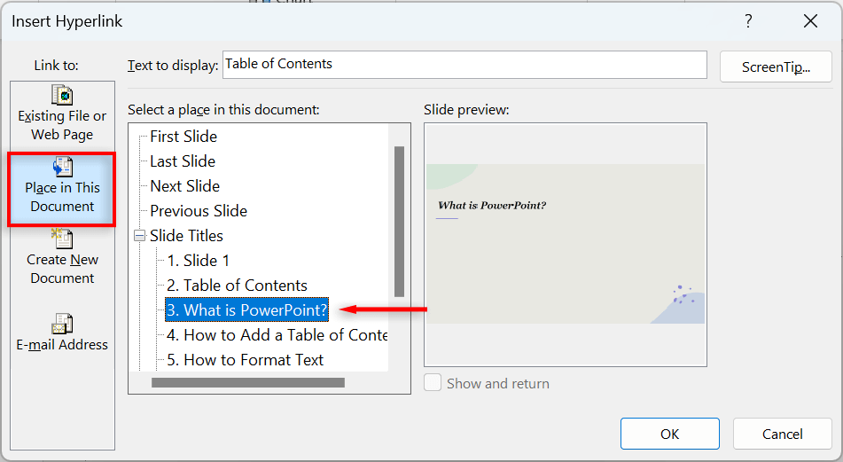Viewport: 843px width, 462px height.
Task: Select the Place in This Document icon
Action: coord(62,167)
